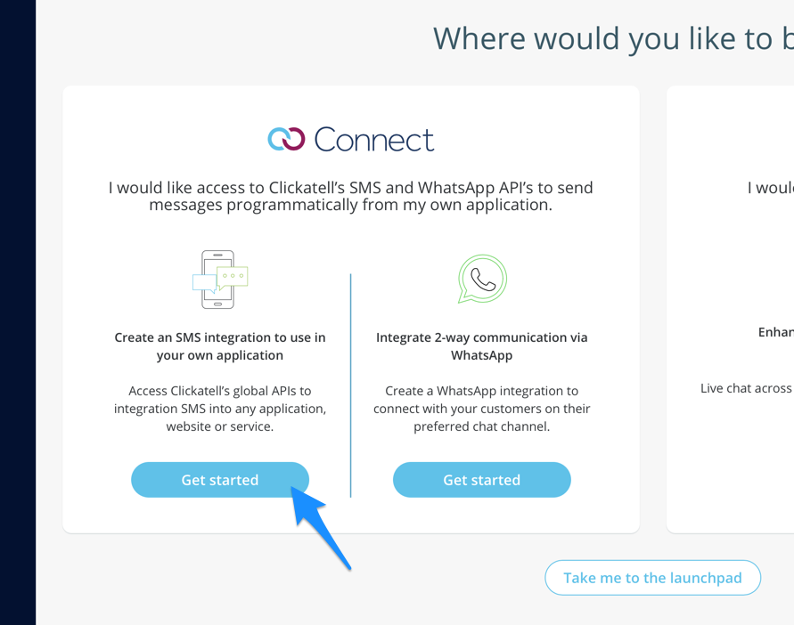Viewport: 794px width, 625px height.
Task: Open the launchpad via "Take me to the launchpad"
Action: (652, 578)
